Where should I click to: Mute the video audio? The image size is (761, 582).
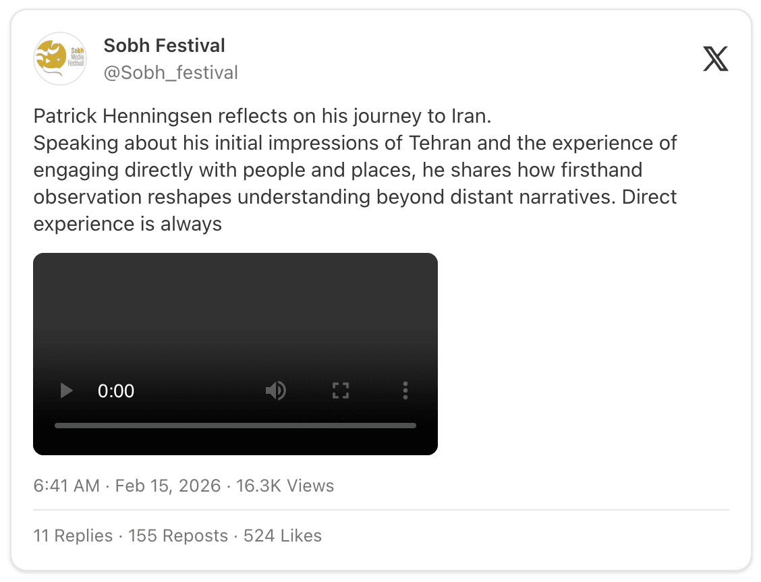(275, 390)
